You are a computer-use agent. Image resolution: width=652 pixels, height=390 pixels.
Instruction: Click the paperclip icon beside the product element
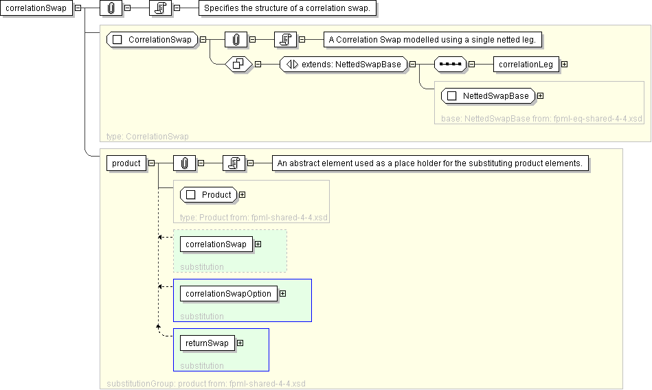(x=184, y=163)
